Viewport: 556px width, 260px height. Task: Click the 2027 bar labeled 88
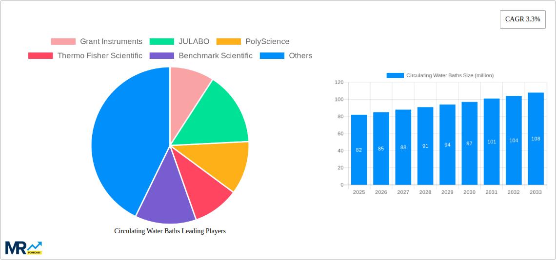pyautogui.click(x=403, y=147)
